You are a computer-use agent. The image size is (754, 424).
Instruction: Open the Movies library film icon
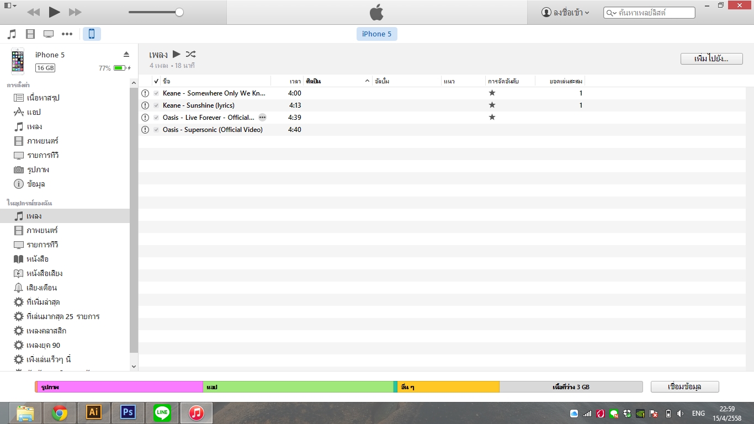pyautogui.click(x=30, y=34)
